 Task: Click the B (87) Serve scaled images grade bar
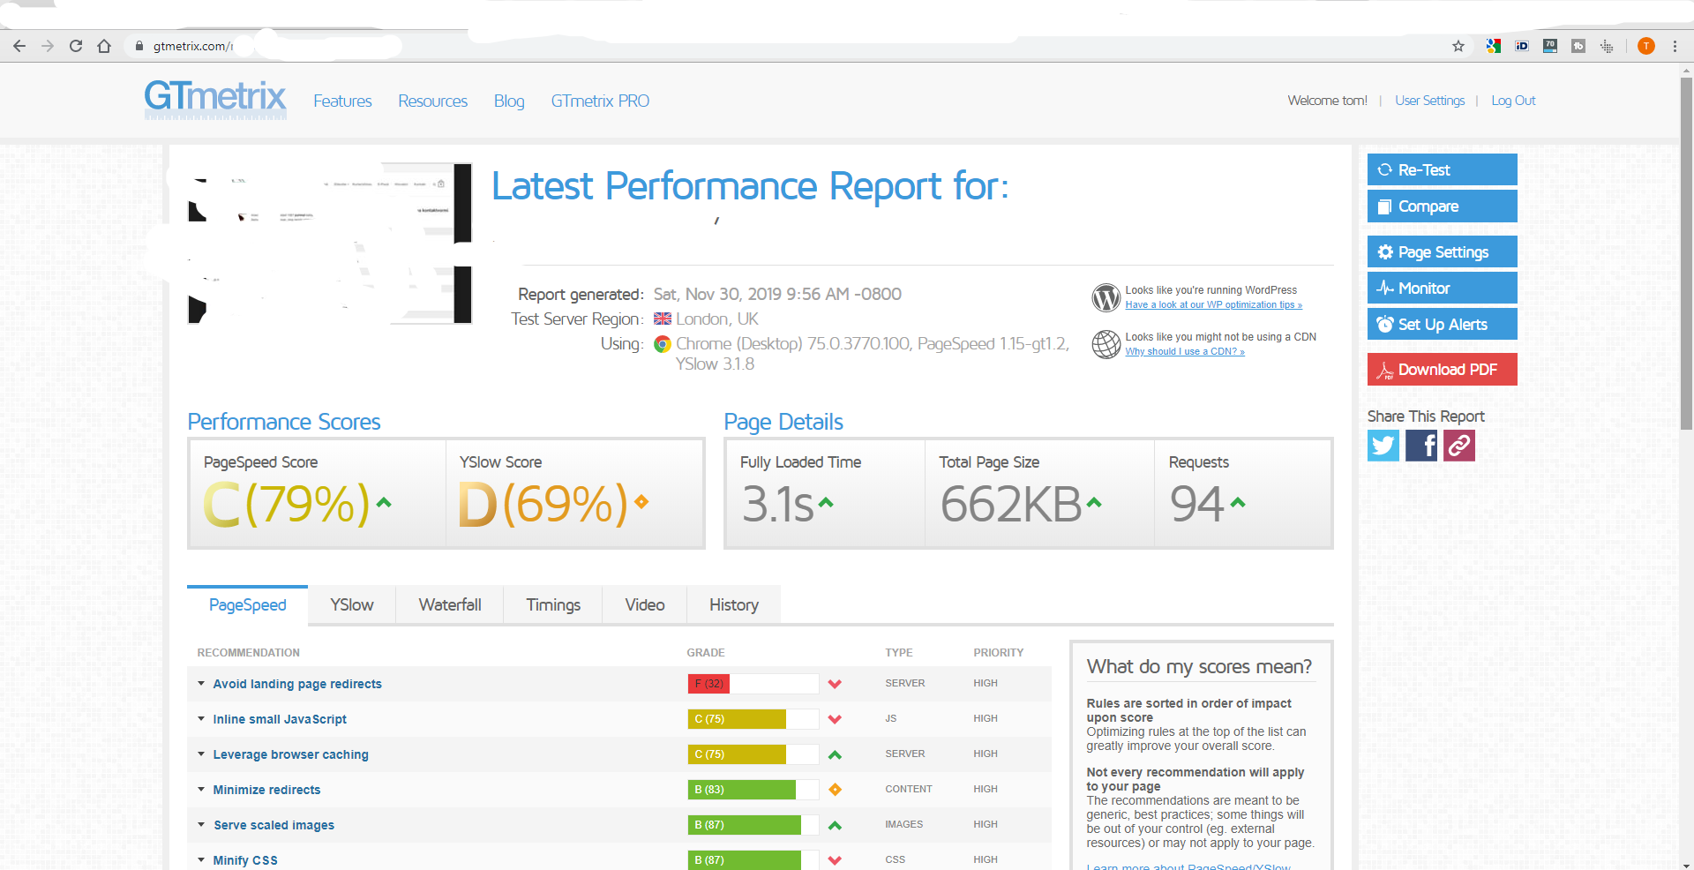(x=753, y=825)
